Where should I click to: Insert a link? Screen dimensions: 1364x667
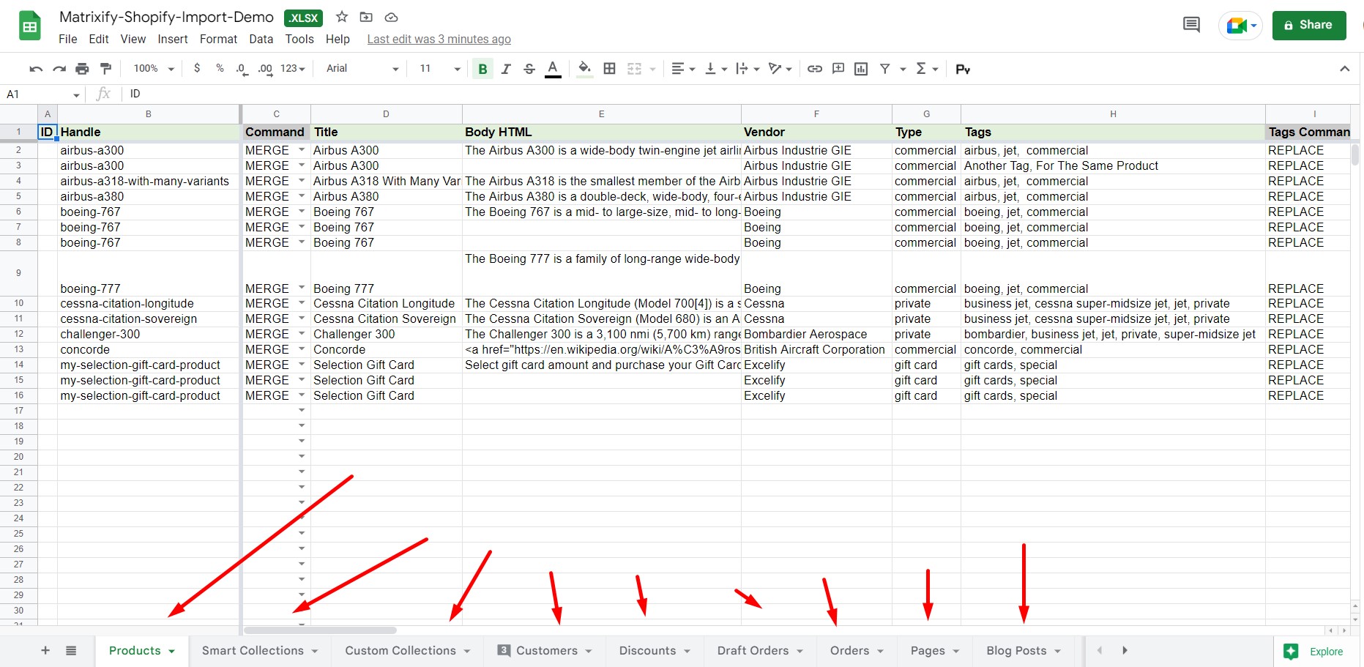(x=814, y=69)
